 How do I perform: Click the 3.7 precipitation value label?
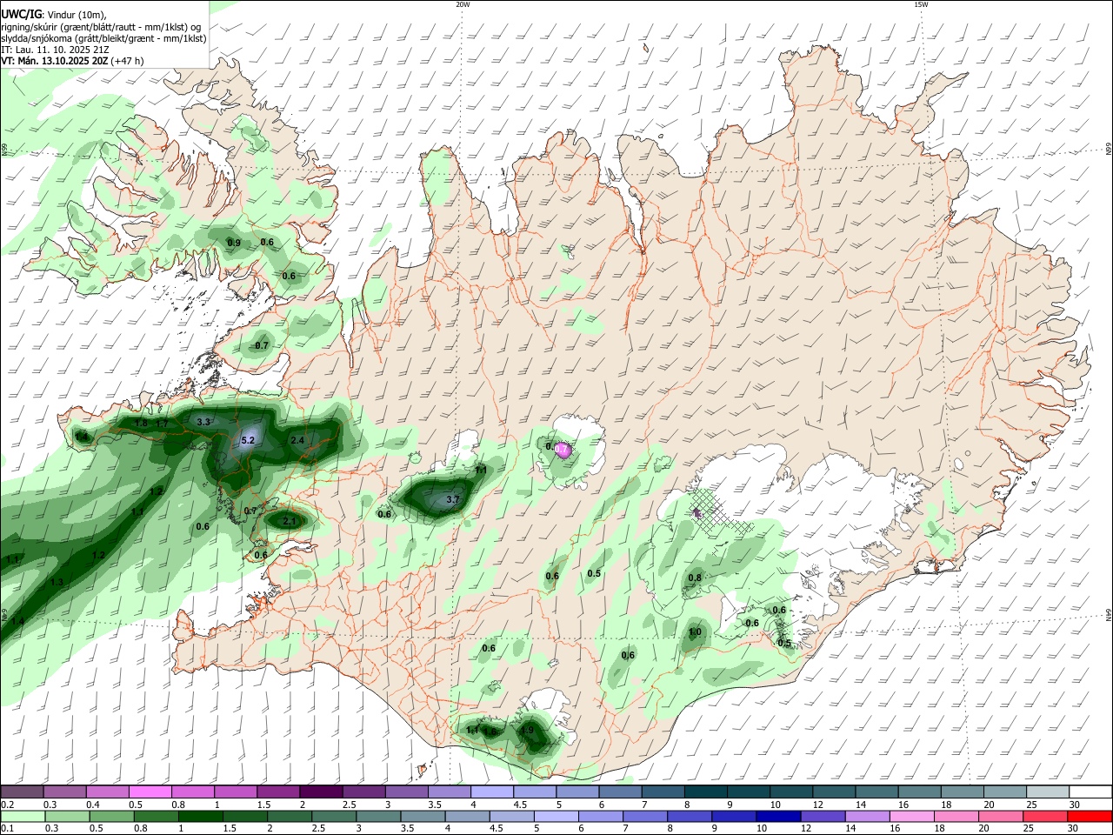(x=453, y=500)
